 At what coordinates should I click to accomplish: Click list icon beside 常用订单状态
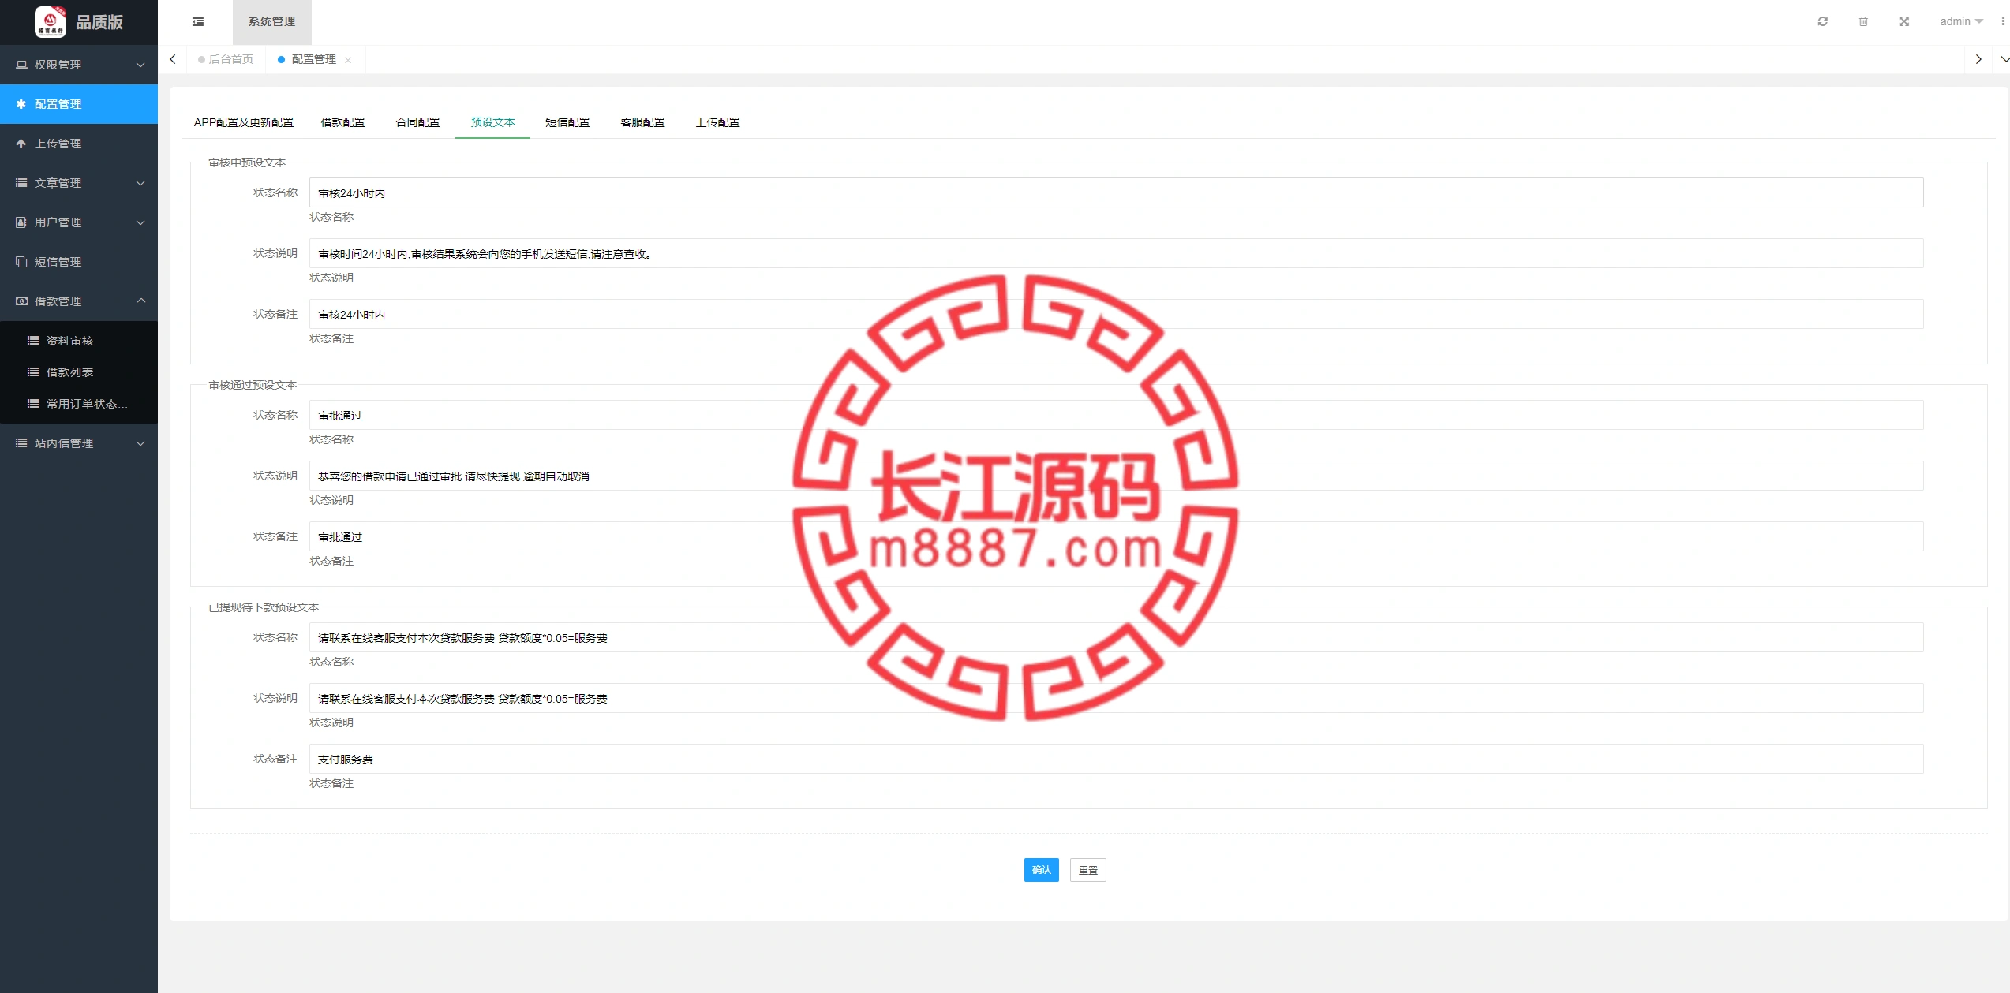33,404
